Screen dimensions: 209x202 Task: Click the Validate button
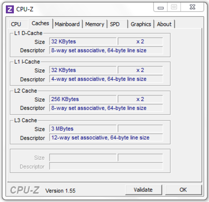[x=143, y=190]
